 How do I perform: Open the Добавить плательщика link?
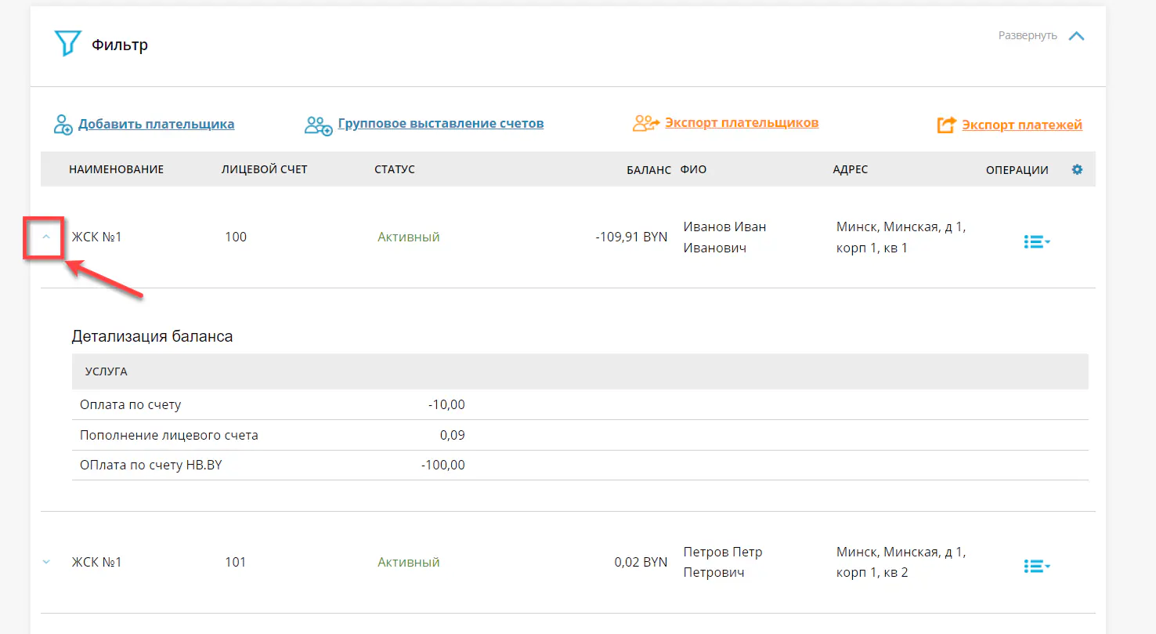click(x=156, y=124)
